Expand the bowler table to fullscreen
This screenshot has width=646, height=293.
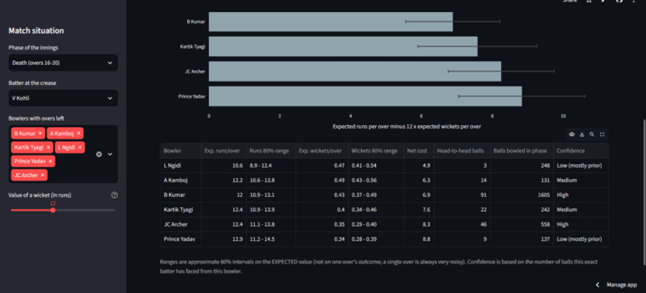click(602, 134)
